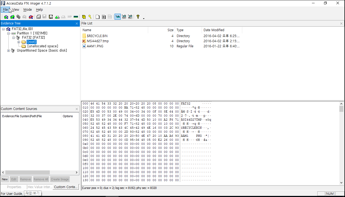Screen dimensions: 345x197
Task: Open the Help menu
Action: pos(39,10)
